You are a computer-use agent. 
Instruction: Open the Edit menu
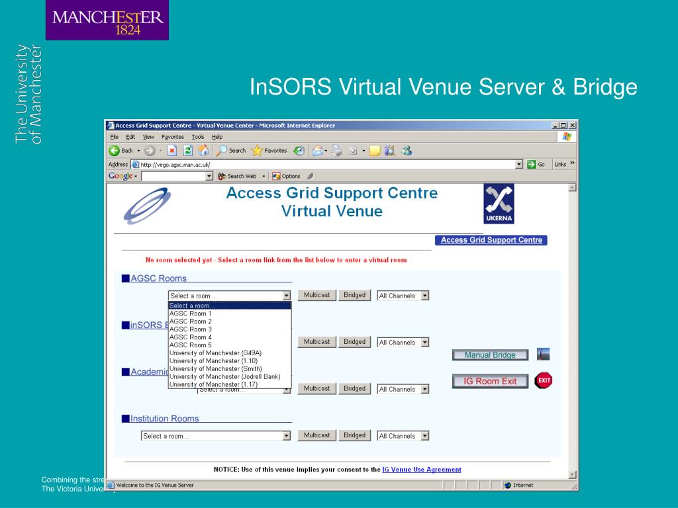click(130, 137)
